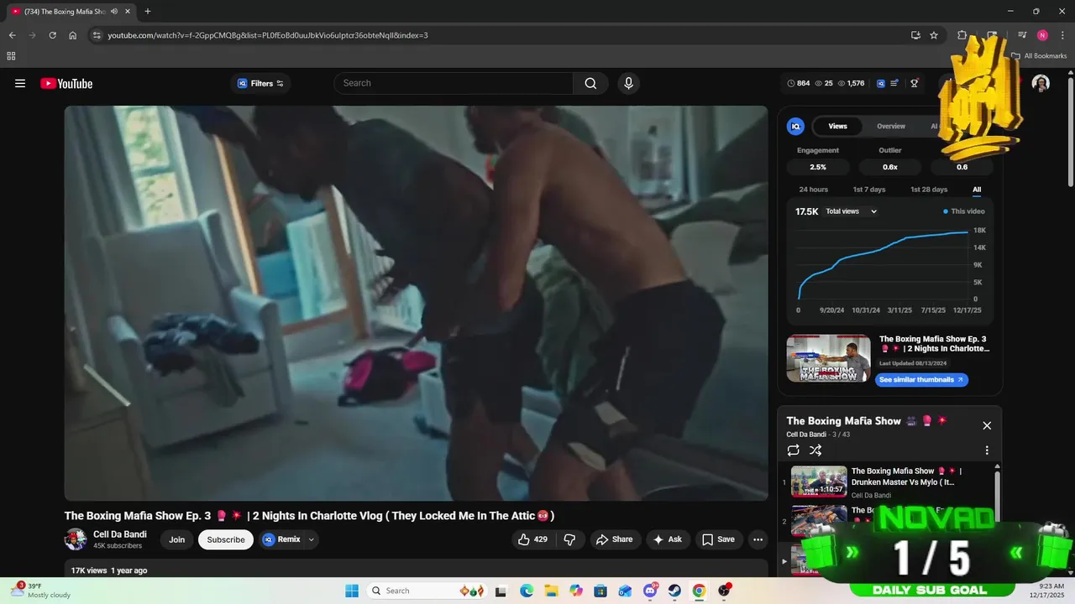Open the Chrome extensions puzzle icon
Viewport: 1075px width, 604px height.
962,35
